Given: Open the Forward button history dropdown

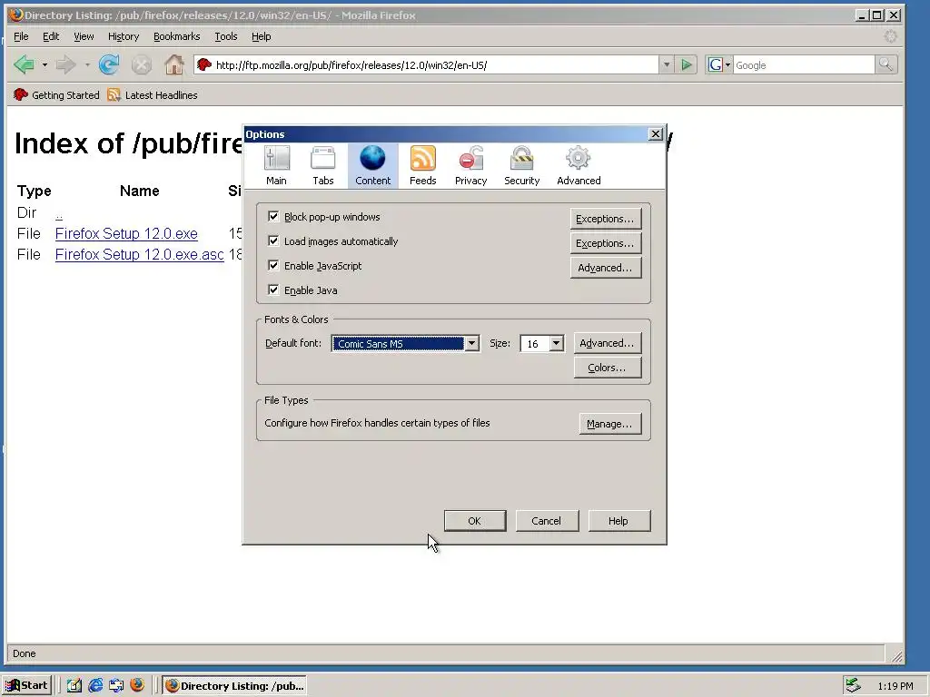Looking at the screenshot, I should pos(87,64).
